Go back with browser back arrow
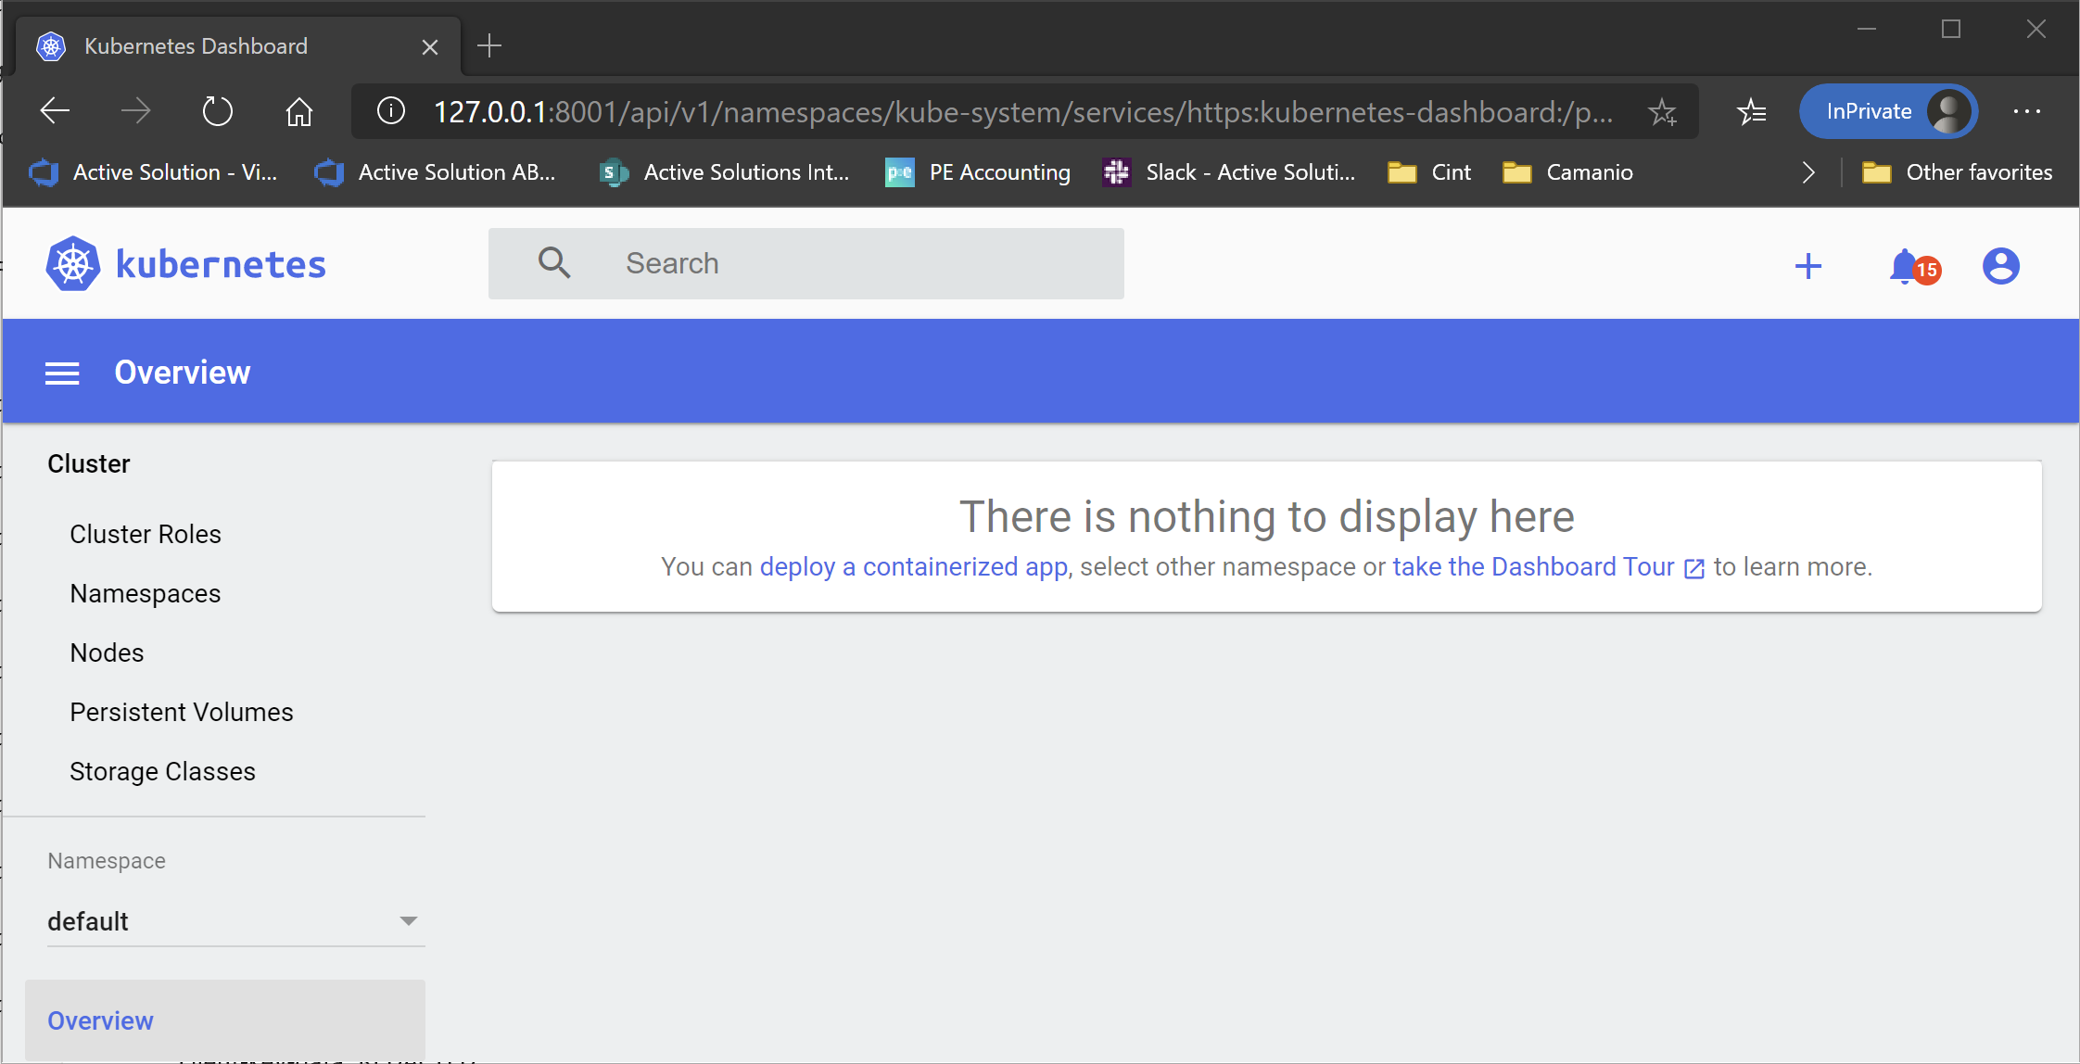Image resolution: width=2080 pixels, height=1064 pixels. coord(56,111)
